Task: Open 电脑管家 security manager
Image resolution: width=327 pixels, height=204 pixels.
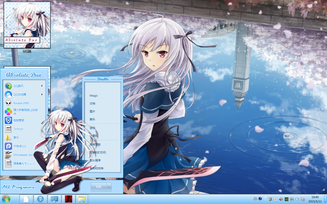Action: [x=19, y=120]
